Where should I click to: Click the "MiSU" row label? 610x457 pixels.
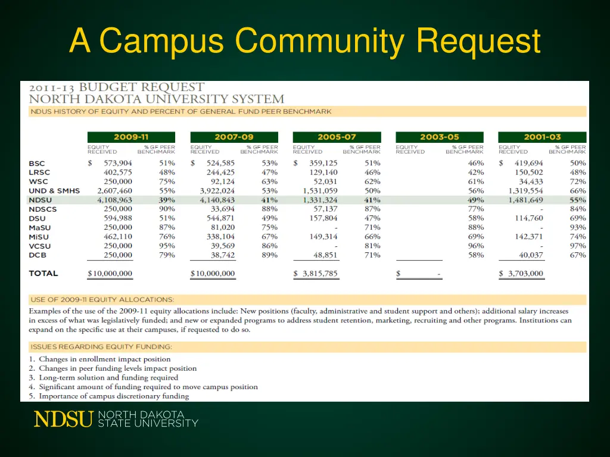point(39,237)
